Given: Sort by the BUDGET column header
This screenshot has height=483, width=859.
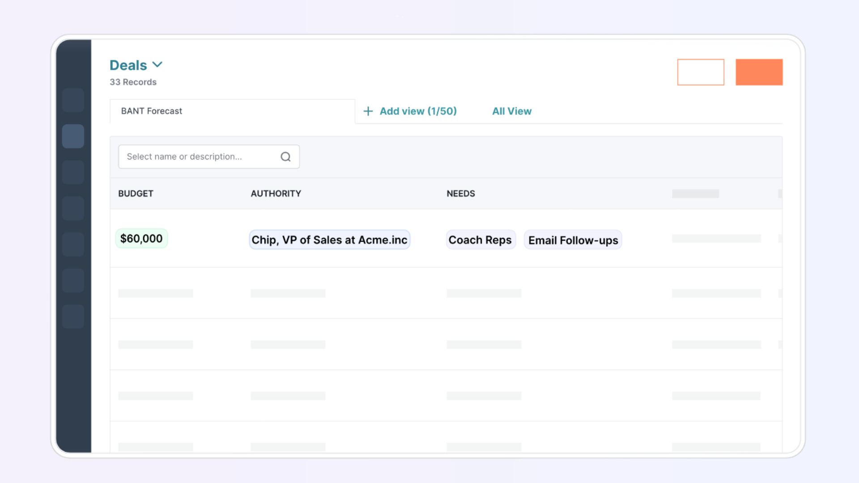Looking at the screenshot, I should (136, 193).
